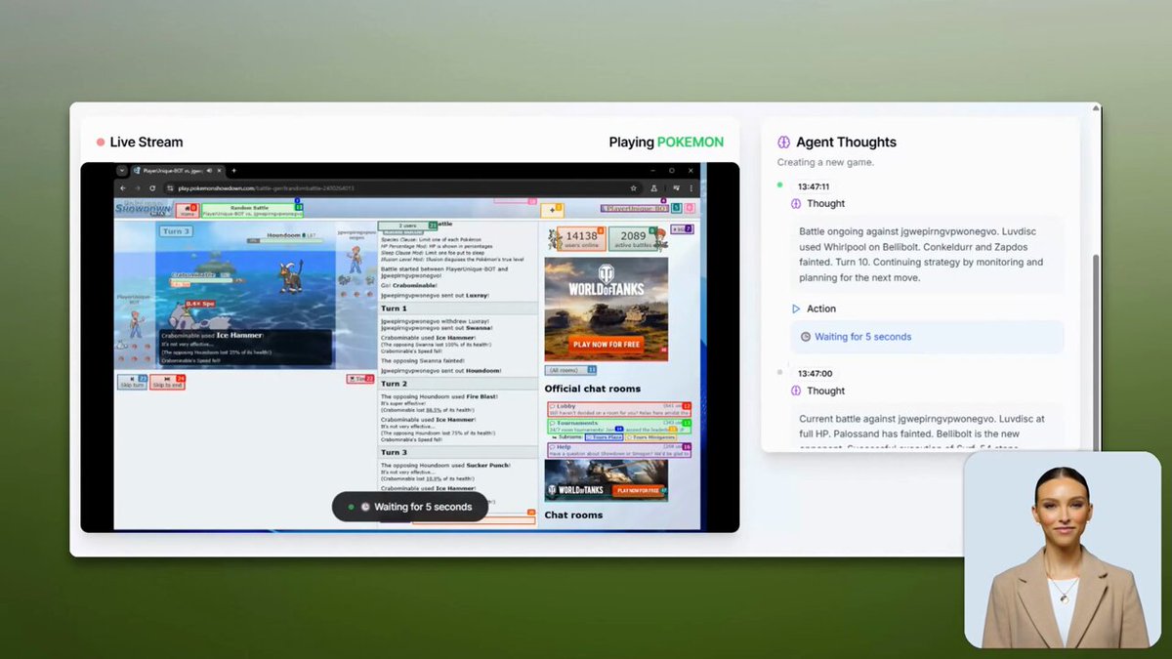This screenshot has height=659, width=1172.
Task: Open the PlayerUnique-BOT username menu
Action: (635, 209)
